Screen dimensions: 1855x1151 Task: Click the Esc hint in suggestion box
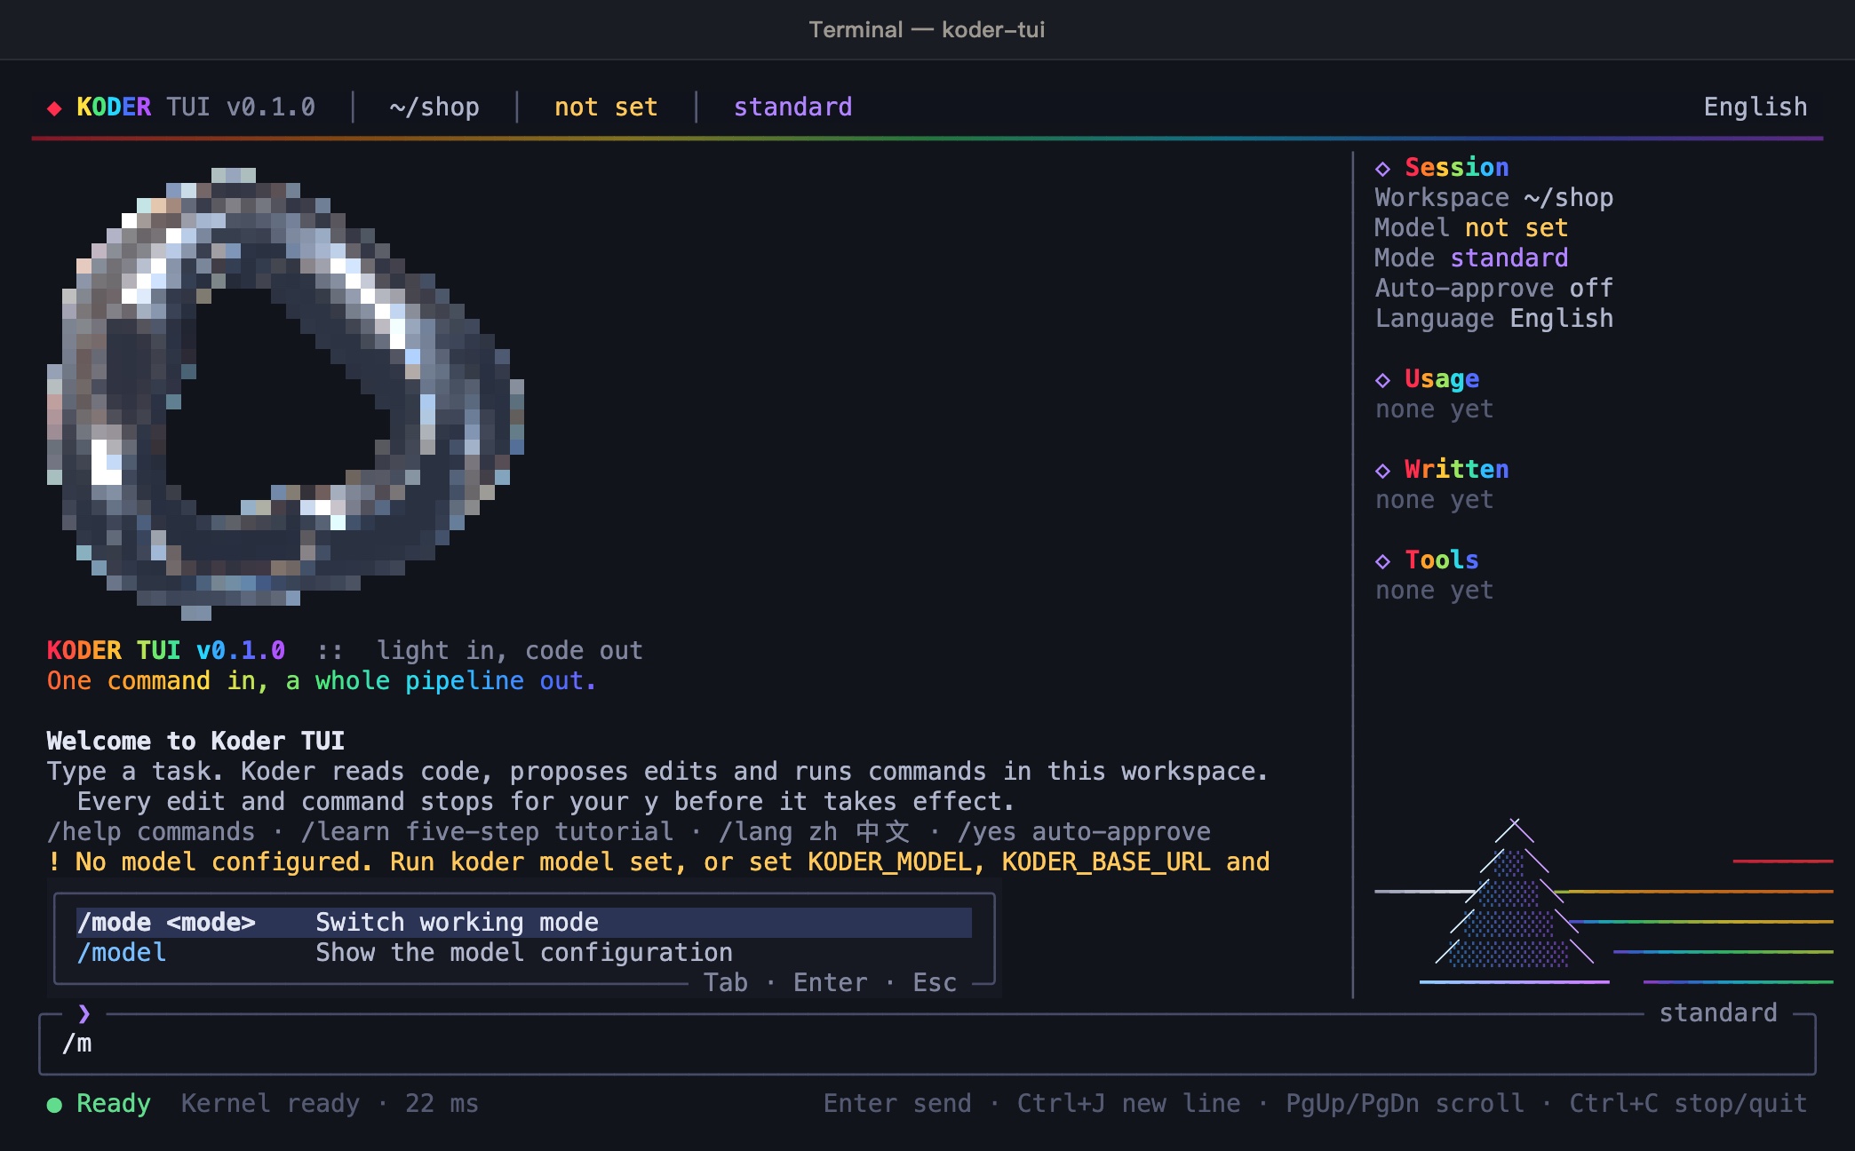click(935, 982)
